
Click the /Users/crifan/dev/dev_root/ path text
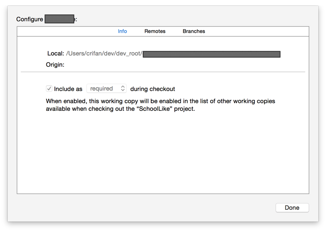(x=104, y=54)
